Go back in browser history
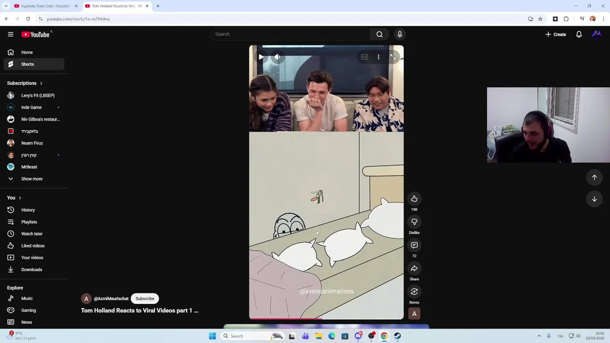Image resolution: width=610 pixels, height=343 pixels. pyautogui.click(x=6, y=19)
